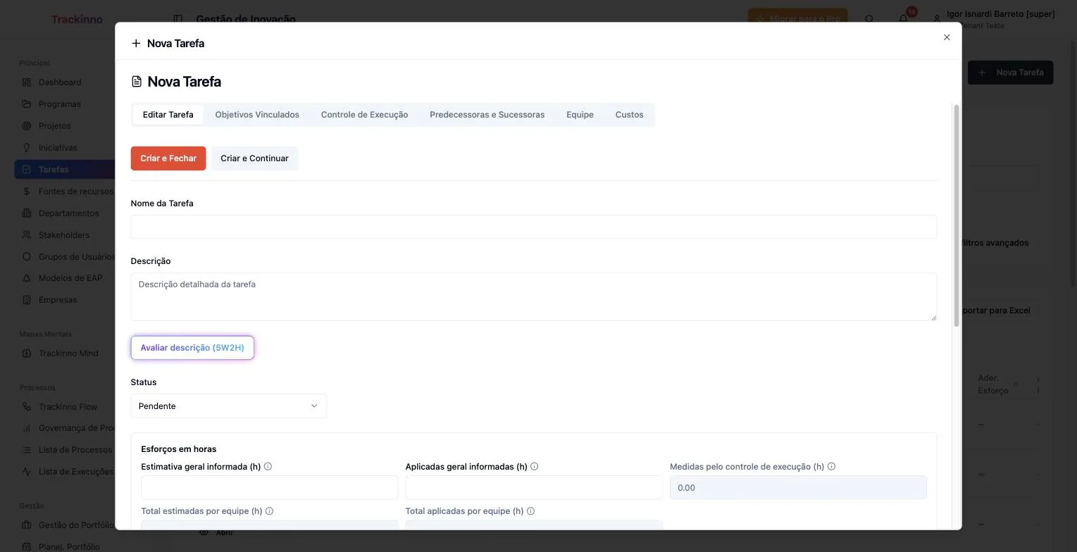The width and height of the screenshot is (1077, 552).
Task: Switch to the Custos tab
Action: pos(629,115)
